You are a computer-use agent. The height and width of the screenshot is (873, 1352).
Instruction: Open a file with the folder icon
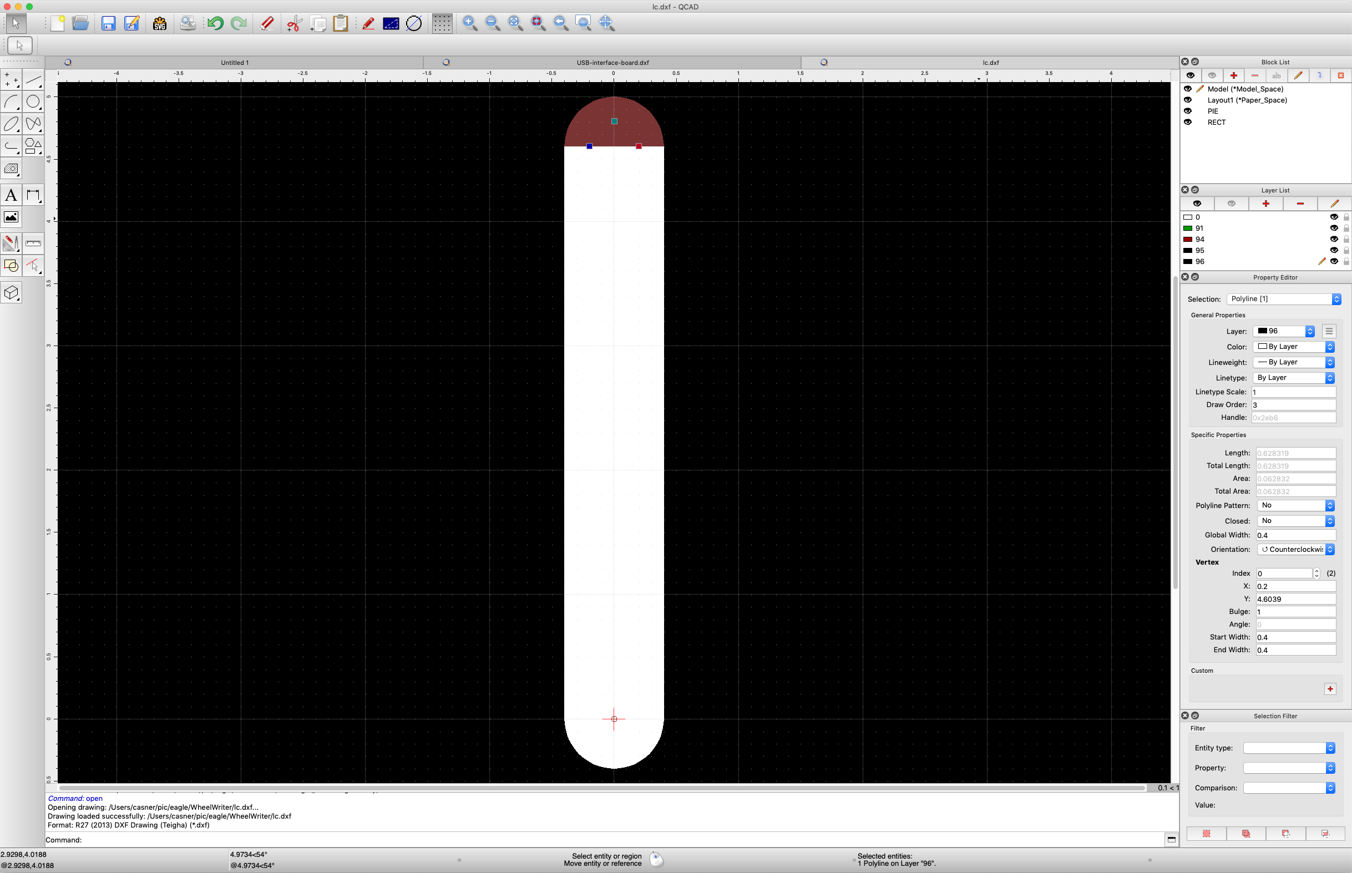click(80, 23)
